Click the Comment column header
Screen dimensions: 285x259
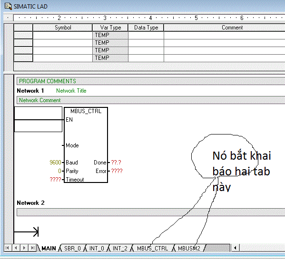225,28
